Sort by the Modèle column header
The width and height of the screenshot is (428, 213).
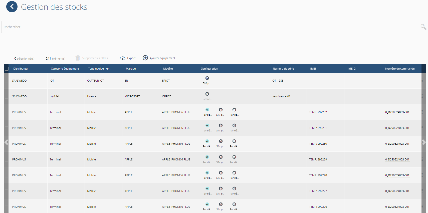click(168, 69)
